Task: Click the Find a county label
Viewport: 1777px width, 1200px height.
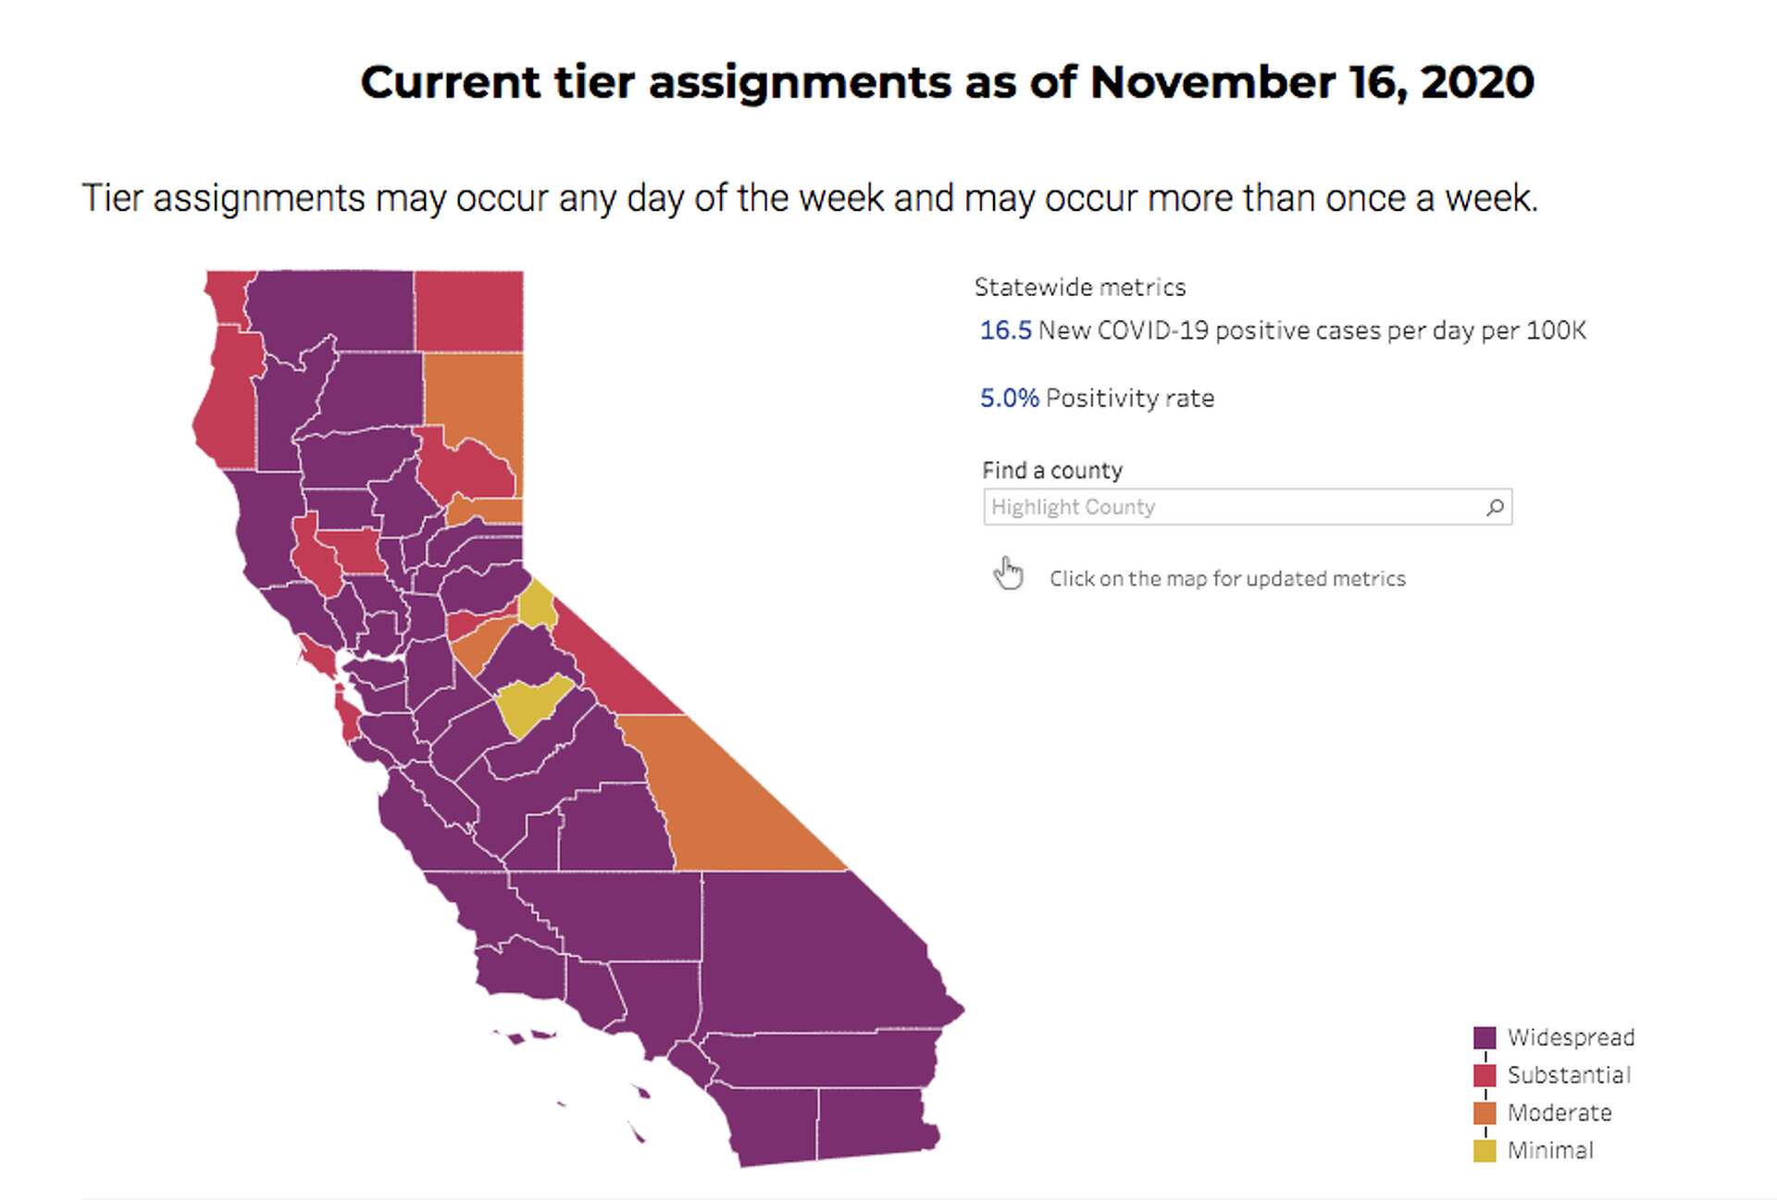Action: click(1050, 470)
